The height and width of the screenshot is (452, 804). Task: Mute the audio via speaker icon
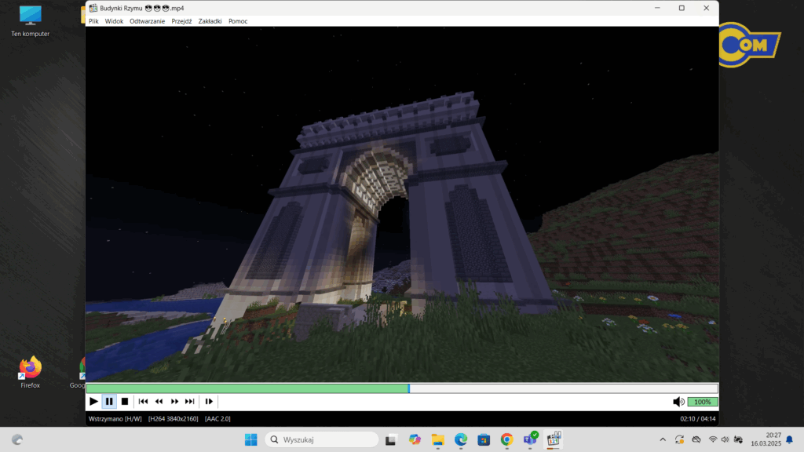click(x=678, y=402)
